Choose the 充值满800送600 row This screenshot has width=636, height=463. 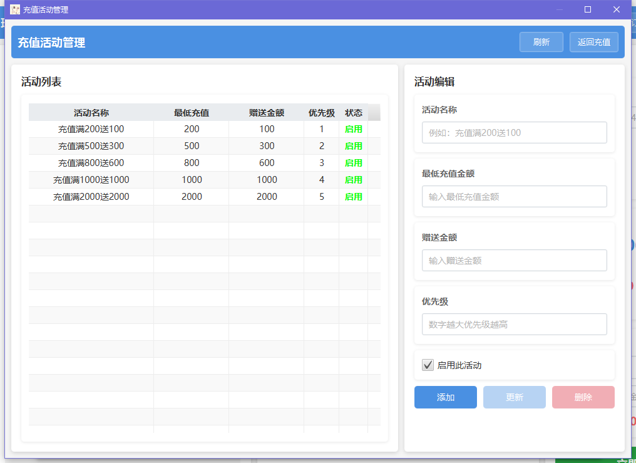91,163
